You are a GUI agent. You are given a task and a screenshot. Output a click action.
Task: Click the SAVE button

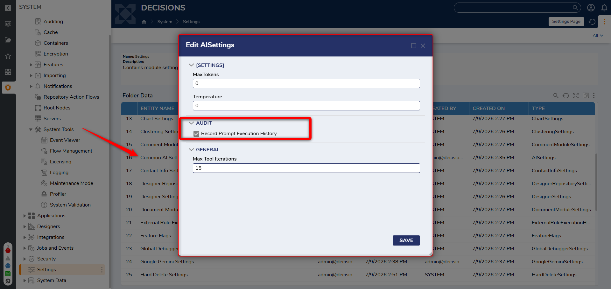[x=406, y=240]
